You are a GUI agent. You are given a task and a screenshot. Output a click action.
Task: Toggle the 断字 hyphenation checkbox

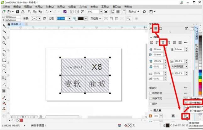151,104
